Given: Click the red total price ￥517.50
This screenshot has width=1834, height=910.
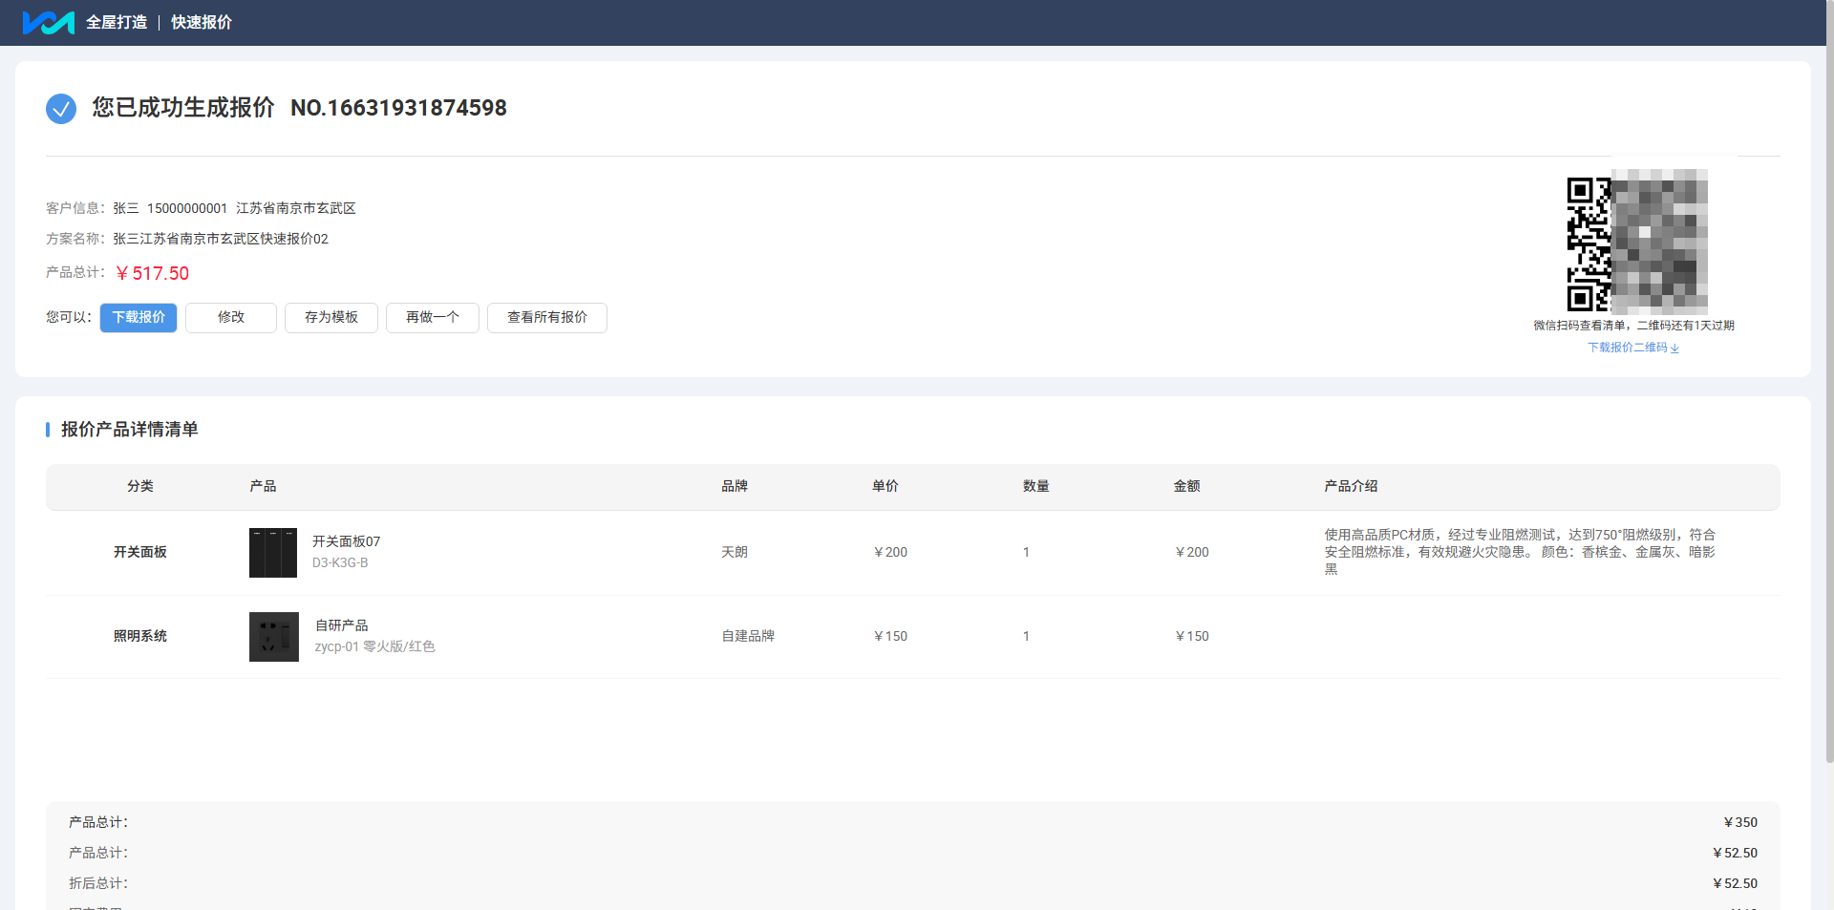Looking at the screenshot, I should pyautogui.click(x=152, y=274).
